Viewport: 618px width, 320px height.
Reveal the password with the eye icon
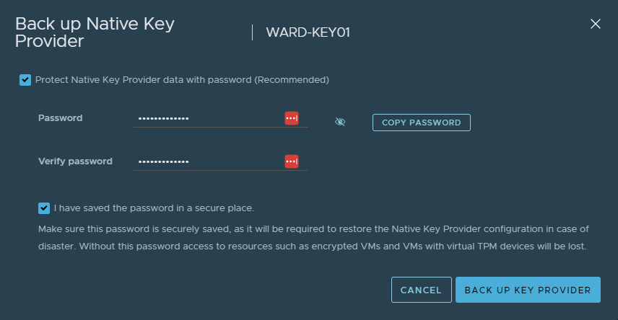click(x=340, y=122)
